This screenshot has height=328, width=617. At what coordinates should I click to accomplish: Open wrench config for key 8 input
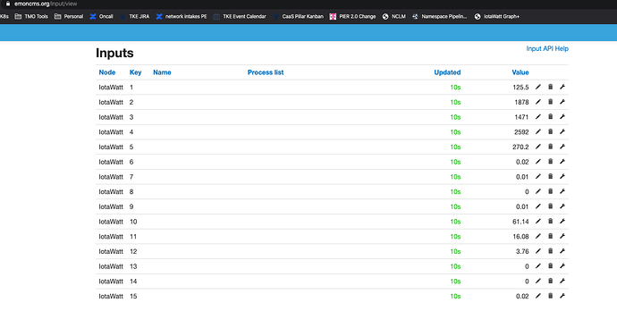pyautogui.click(x=562, y=191)
